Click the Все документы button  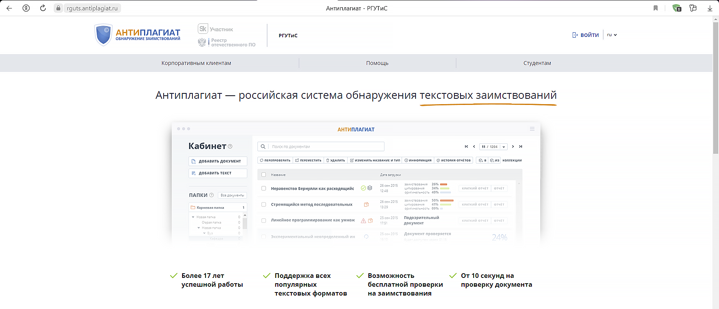coord(232,195)
